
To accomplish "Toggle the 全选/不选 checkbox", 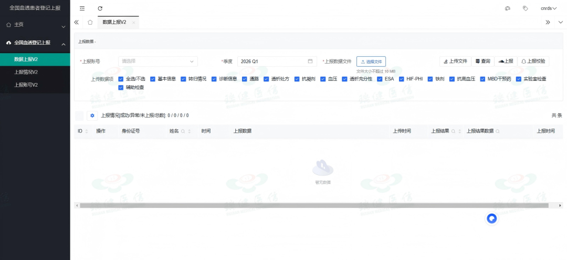I will click(121, 79).
